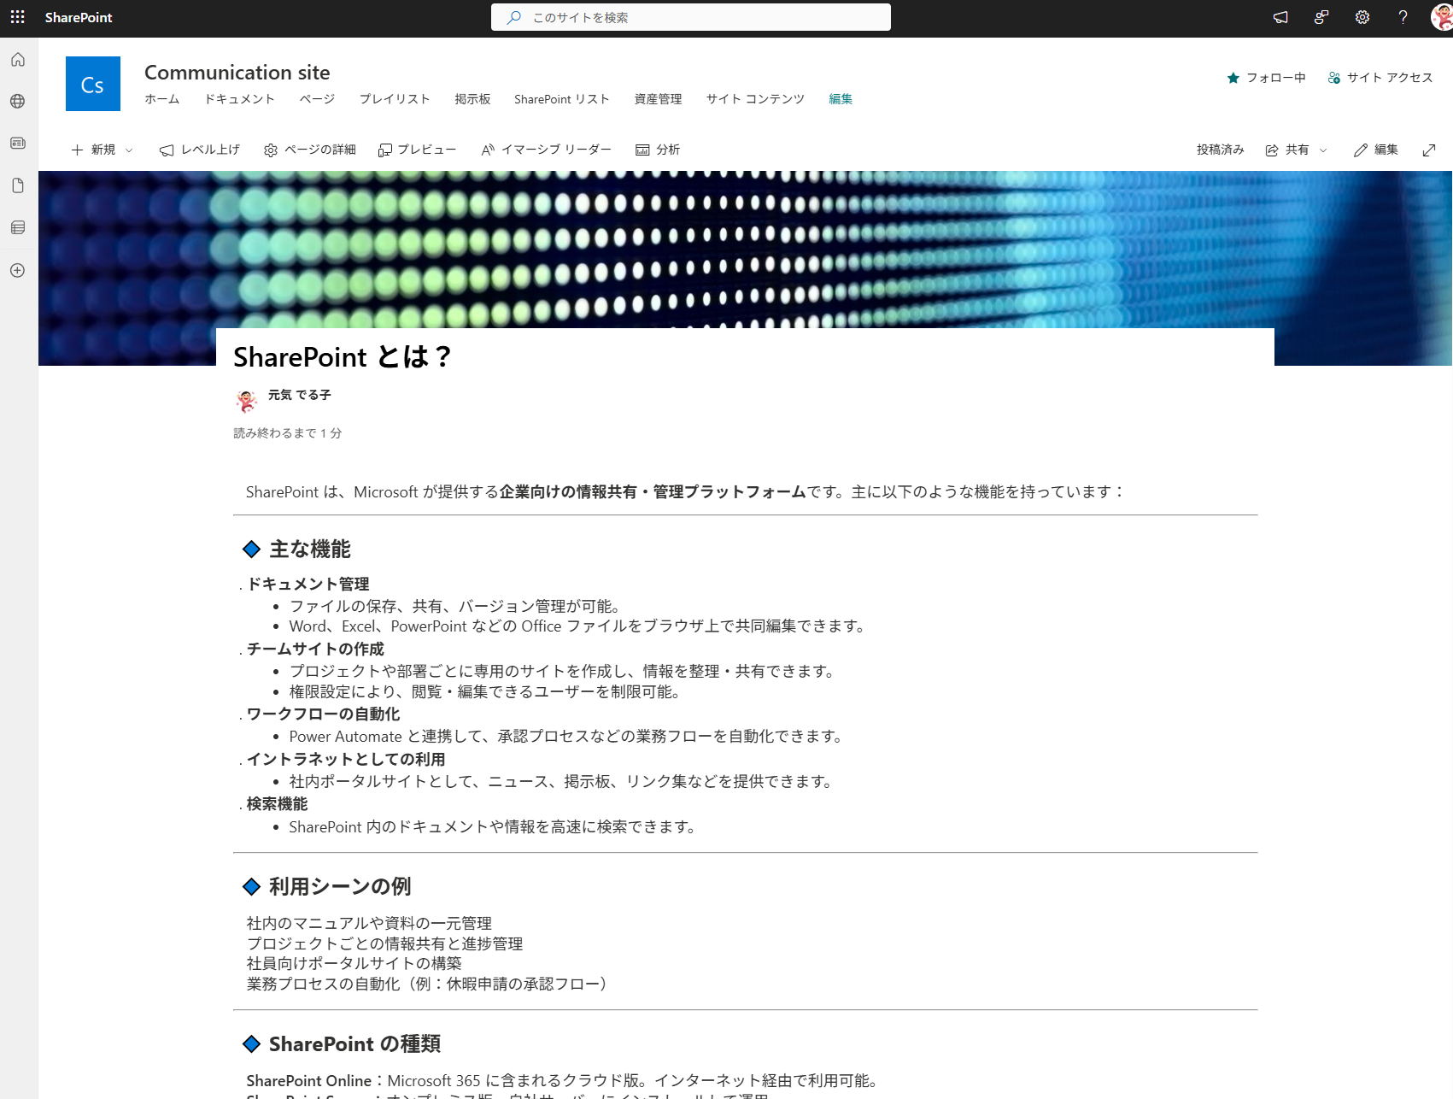The image size is (1453, 1099).
Task: Launch イマーシブ リーダー
Action: (x=546, y=150)
